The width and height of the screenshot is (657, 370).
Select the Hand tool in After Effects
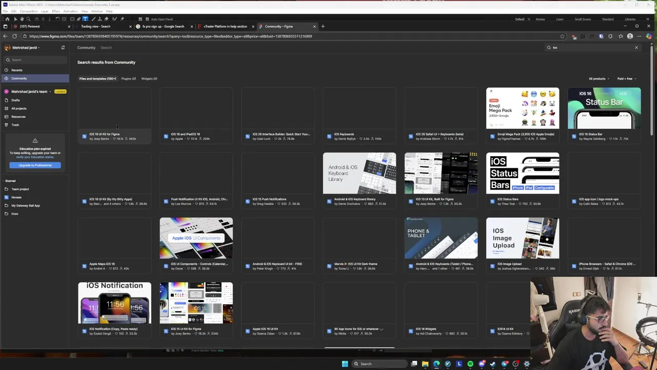[x=22, y=19]
